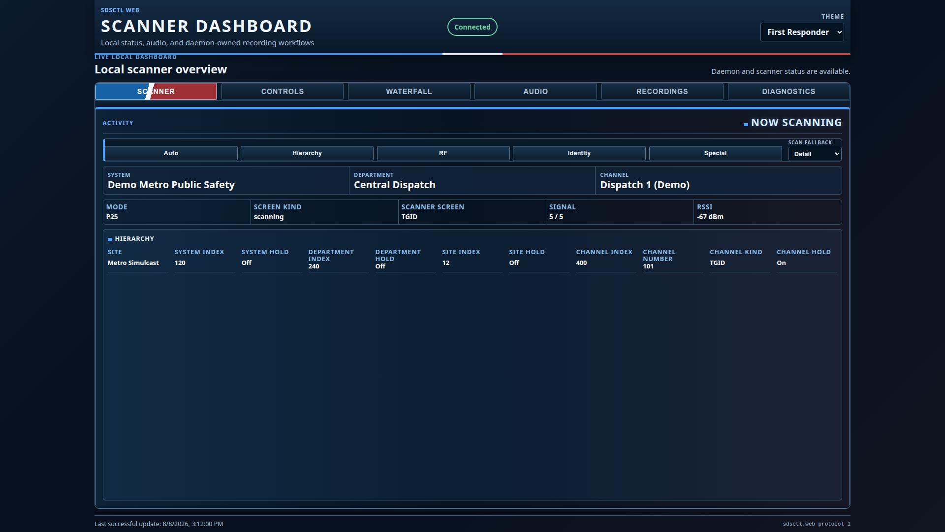Click the SDSCTL WEB header label

point(120,10)
